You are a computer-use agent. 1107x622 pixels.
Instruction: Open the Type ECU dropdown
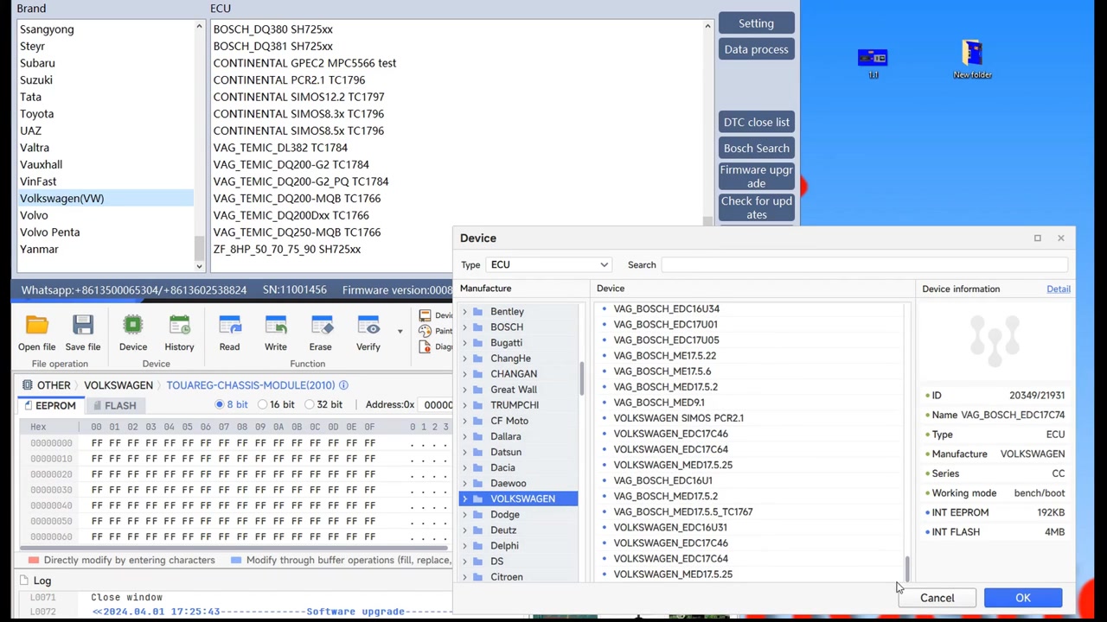[549, 265]
